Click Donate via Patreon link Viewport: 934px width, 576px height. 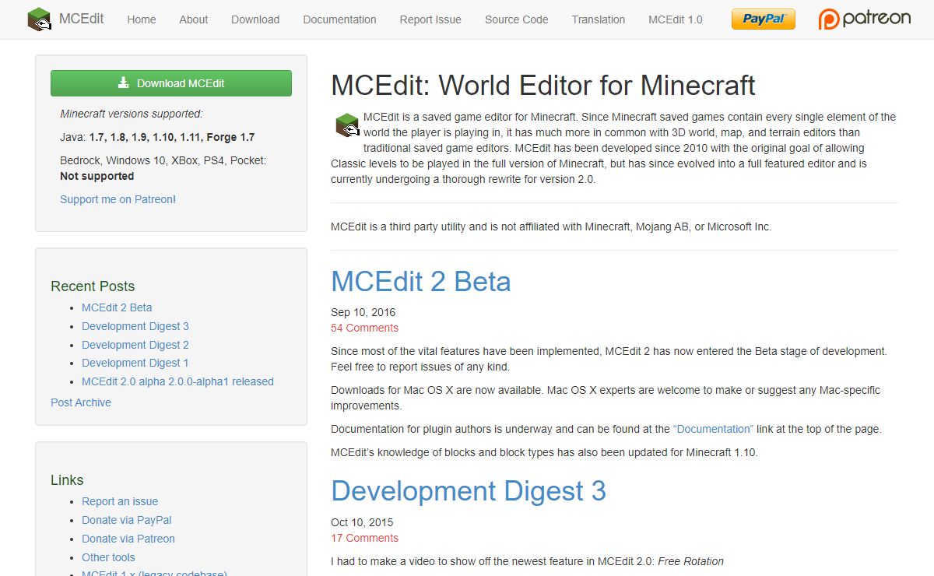tap(128, 539)
